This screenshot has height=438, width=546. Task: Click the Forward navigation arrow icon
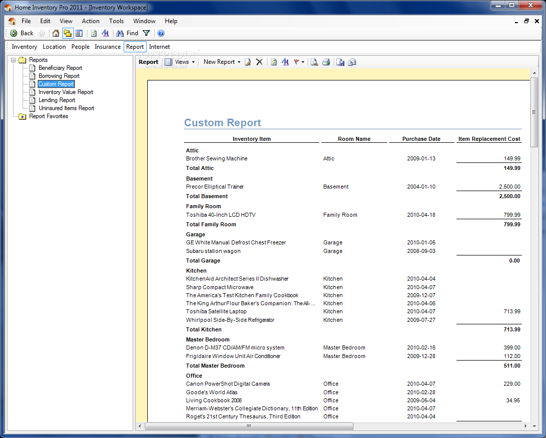point(41,33)
